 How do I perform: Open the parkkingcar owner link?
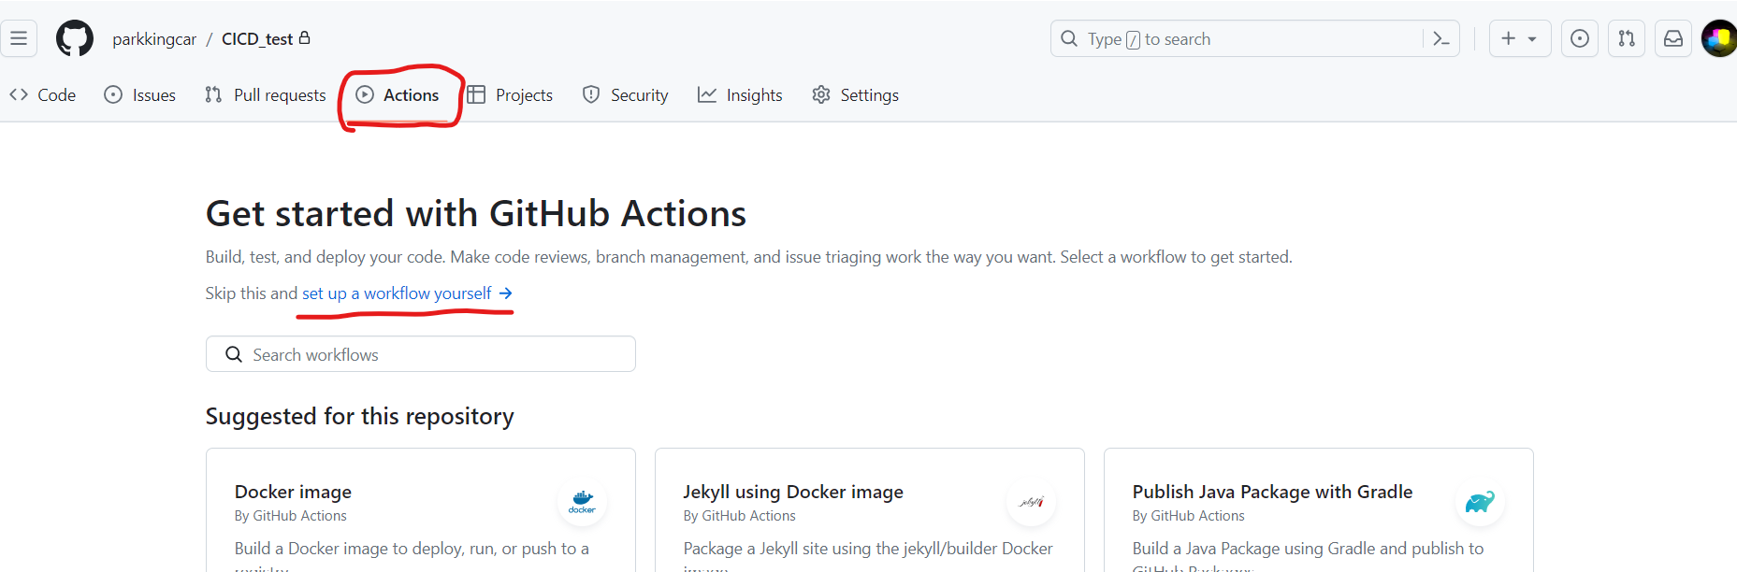[x=154, y=39]
